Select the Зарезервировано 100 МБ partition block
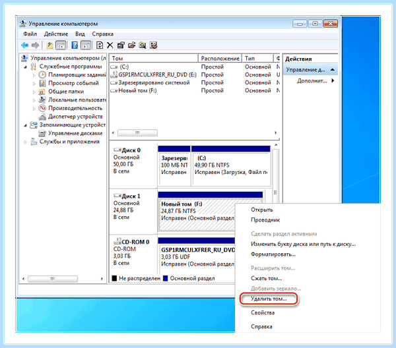This screenshot has height=348, width=396. coord(174,165)
